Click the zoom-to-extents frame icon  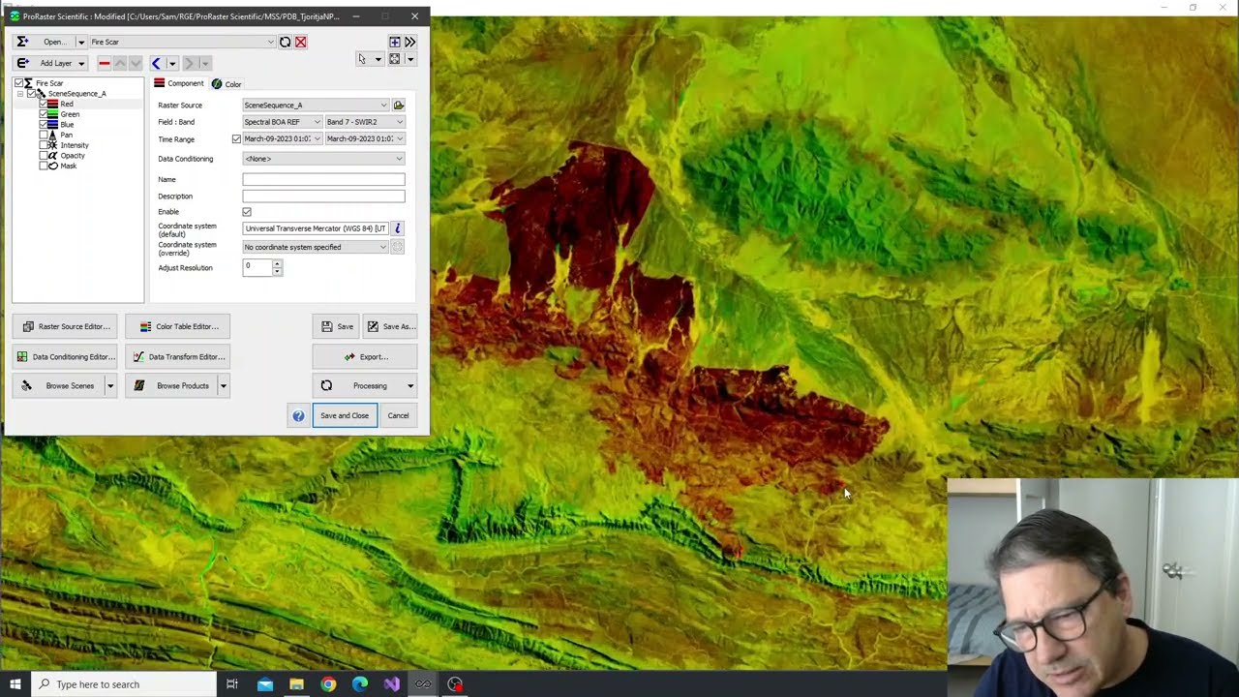[x=395, y=59]
